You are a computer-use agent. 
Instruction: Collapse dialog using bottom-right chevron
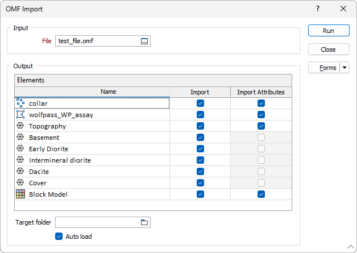(x=351, y=247)
